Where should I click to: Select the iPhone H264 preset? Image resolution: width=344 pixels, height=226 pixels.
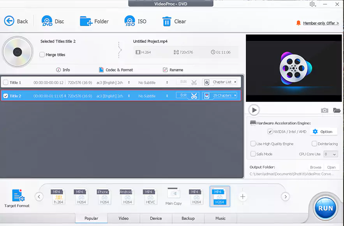tap(104, 197)
